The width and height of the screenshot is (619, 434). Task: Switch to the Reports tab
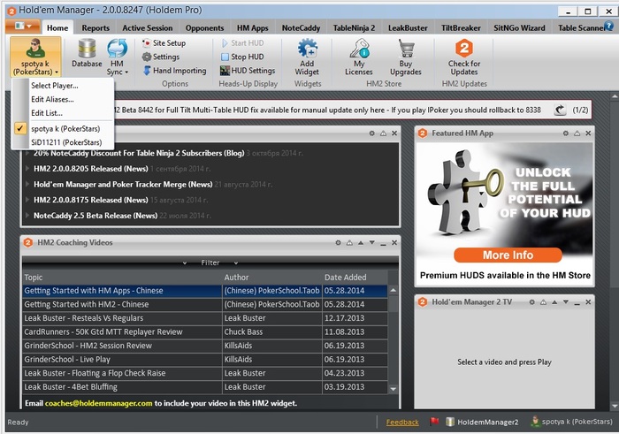coord(96,27)
